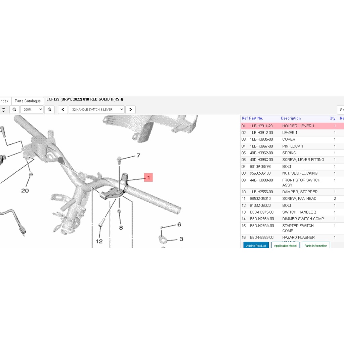Zoom in the parts diagram
This screenshot has height=344, width=344.
point(49,110)
